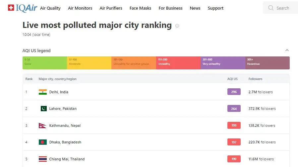298x167 pixels.
Task: Click the Good 0-50 legend color
Action: click(45, 63)
